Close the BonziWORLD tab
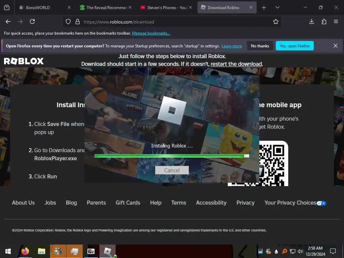344x258 pixels. pyautogui.click(x=69, y=7)
